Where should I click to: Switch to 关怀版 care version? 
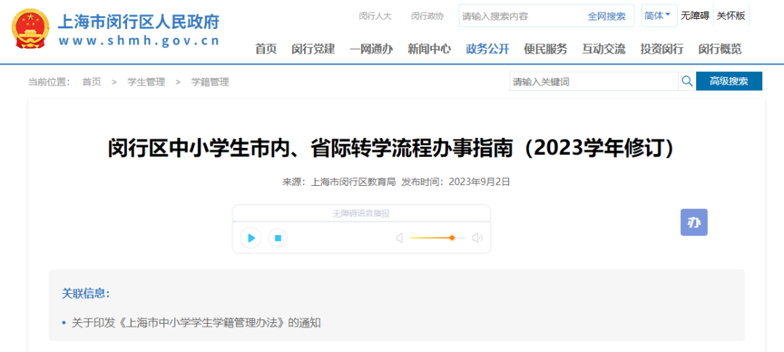(x=730, y=15)
